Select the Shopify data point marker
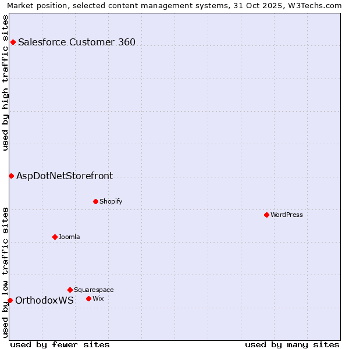This screenshot has width=349, height=349. coord(95,201)
